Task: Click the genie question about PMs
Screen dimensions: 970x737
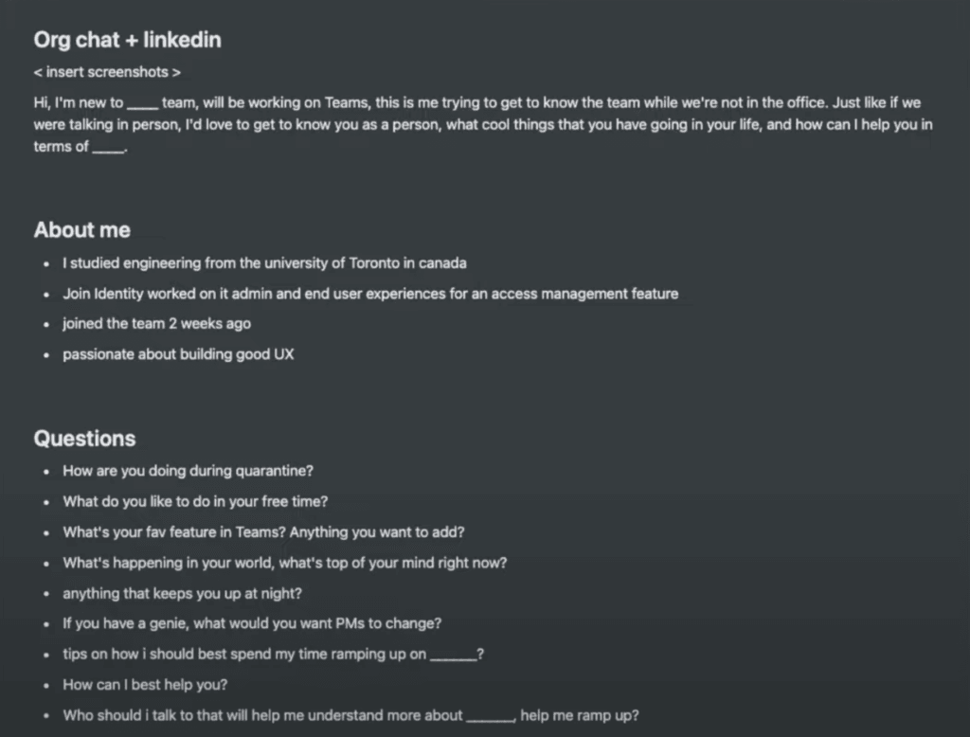Action: tap(252, 624)
